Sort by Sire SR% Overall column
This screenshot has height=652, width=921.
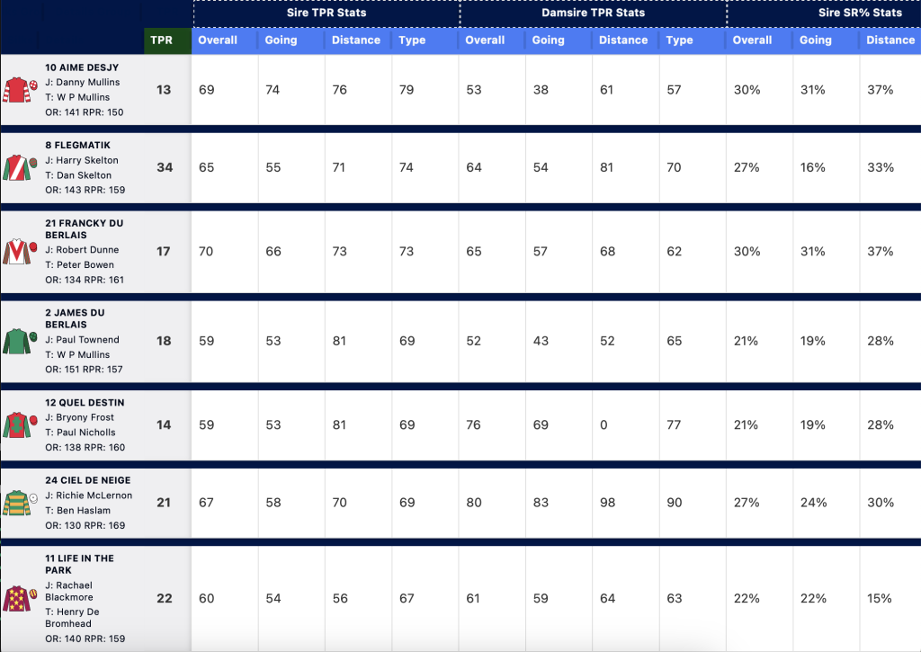[x=752, y=40]
